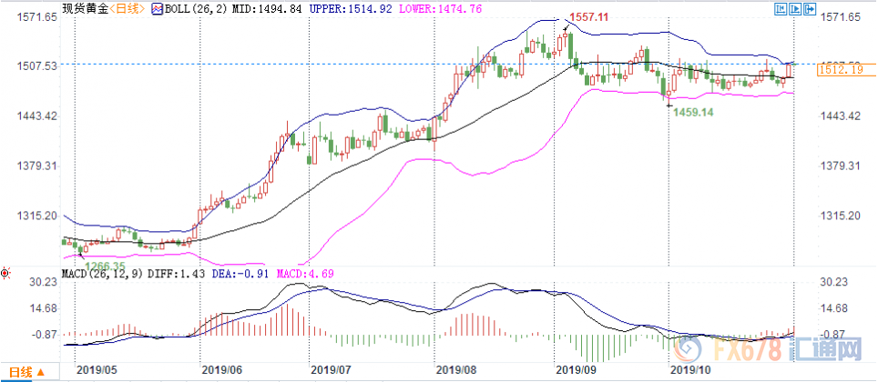Click the 2019/09 date label

coord(577,369)
